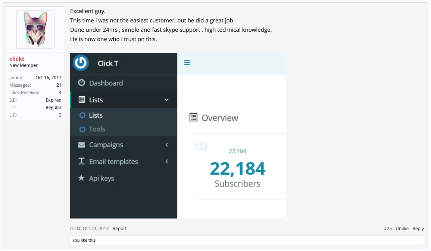Click the New Member title
The image size is (431, 251).
click(x=24, y=65)
